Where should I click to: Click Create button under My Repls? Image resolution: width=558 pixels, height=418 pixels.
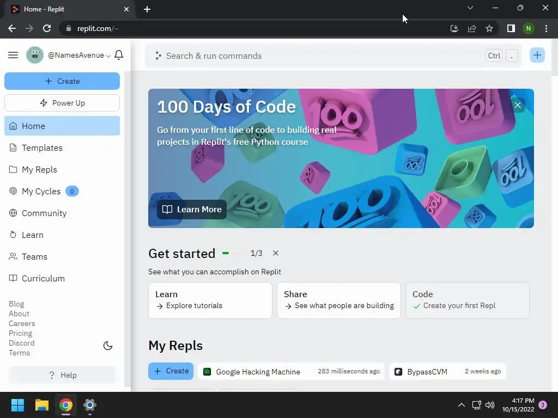[171, 371]
